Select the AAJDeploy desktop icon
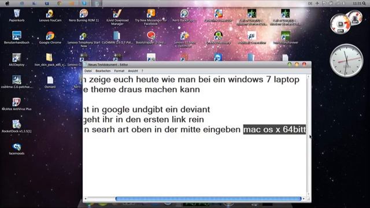The width and height of the screenshot is (370, 208). click(x=17, y=60)
